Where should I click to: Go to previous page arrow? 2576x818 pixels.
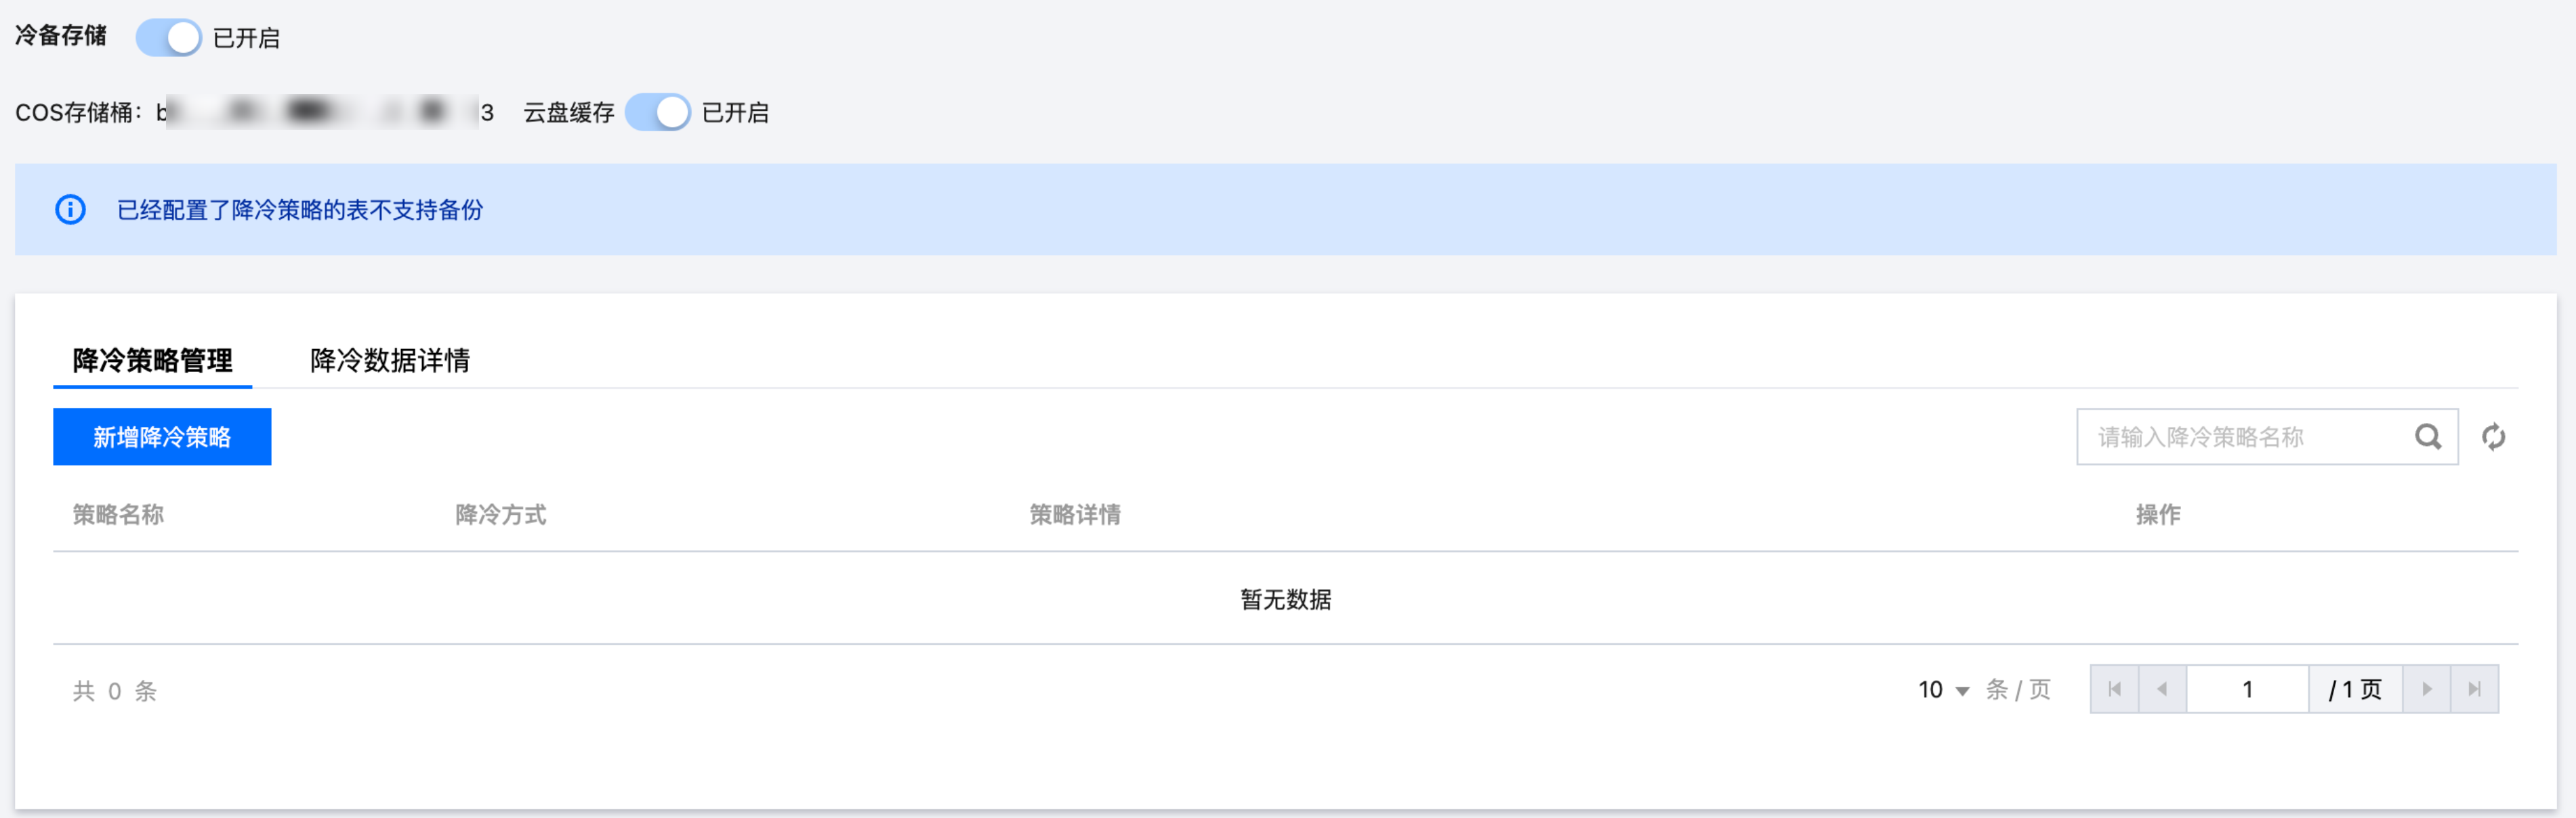tap(2162, 689)
